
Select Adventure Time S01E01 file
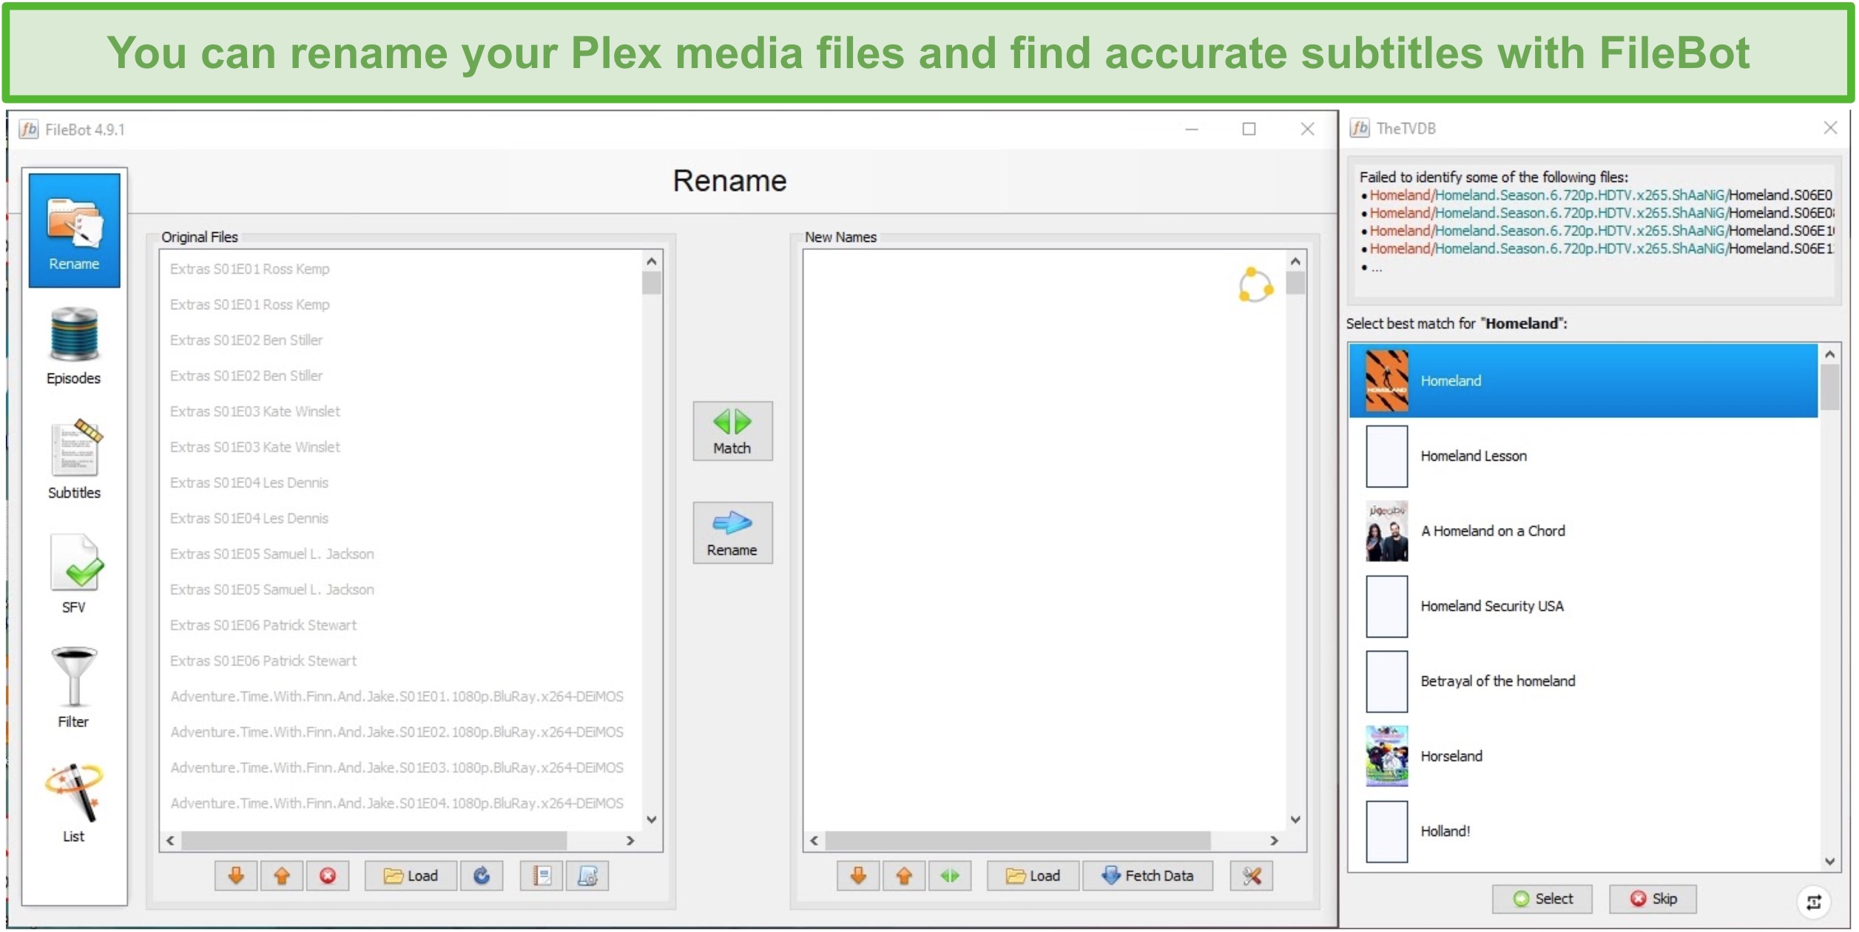tap(397, 697)
